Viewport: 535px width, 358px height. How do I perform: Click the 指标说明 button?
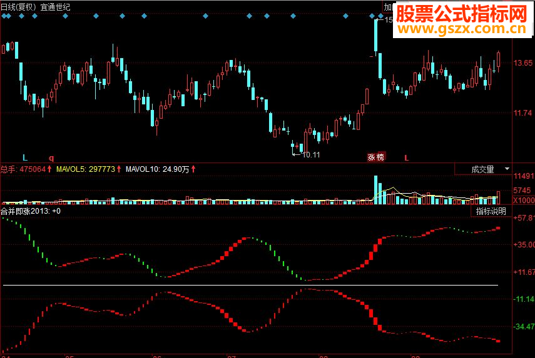pos(491,211)
